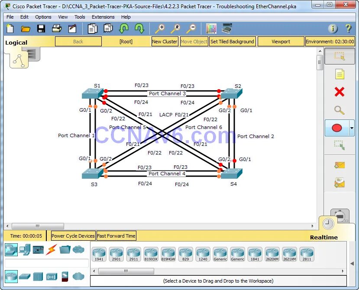359x290 pixels.
Task: Pick the 1941 router device
Action: [99, 254]
